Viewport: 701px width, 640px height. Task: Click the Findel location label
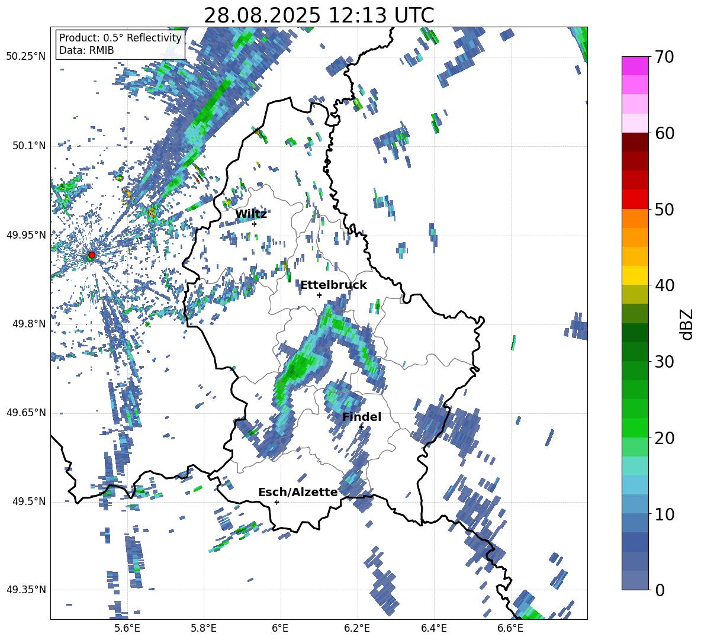(362, 417)
